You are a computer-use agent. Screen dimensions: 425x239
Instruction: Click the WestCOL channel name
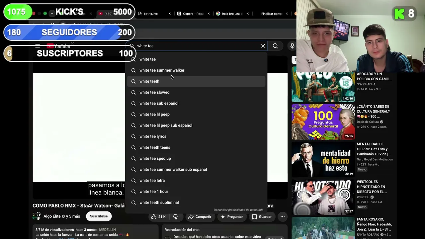tap(363, 197)
